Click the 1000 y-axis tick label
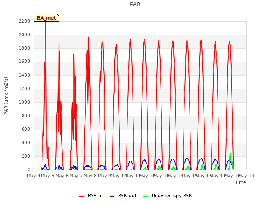Screen dimensions: 272x204 (25, 102)
